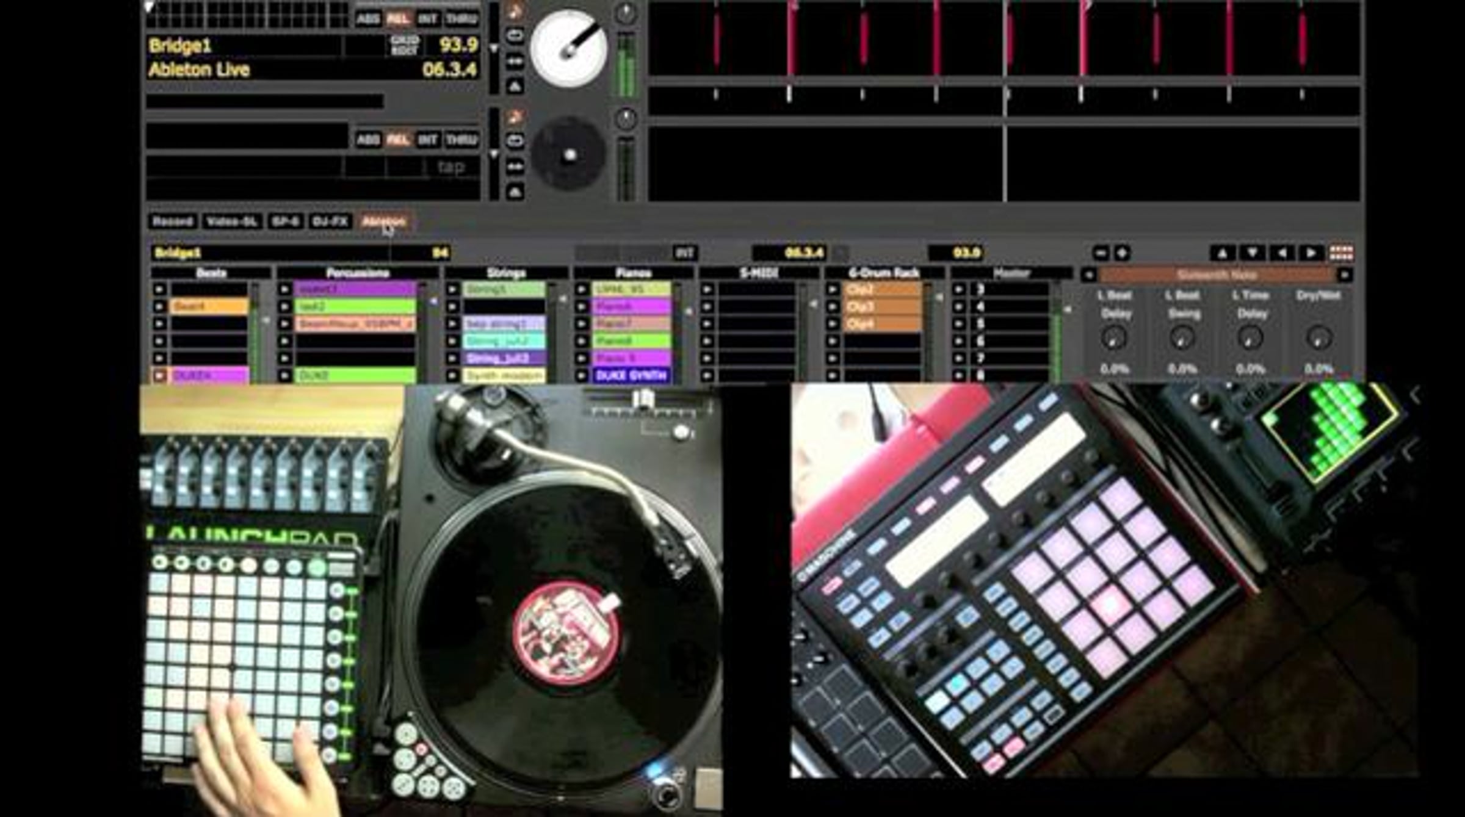Open the Record tab

click(x=173, y=221)
